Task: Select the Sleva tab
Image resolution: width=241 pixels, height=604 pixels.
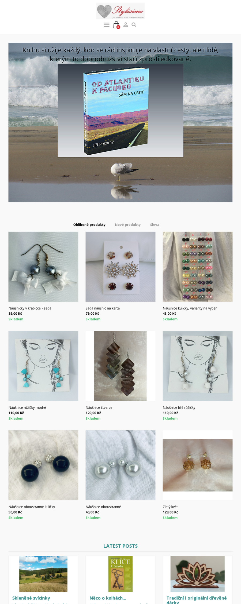Action: pyautogui.click(x=155, y=225)
